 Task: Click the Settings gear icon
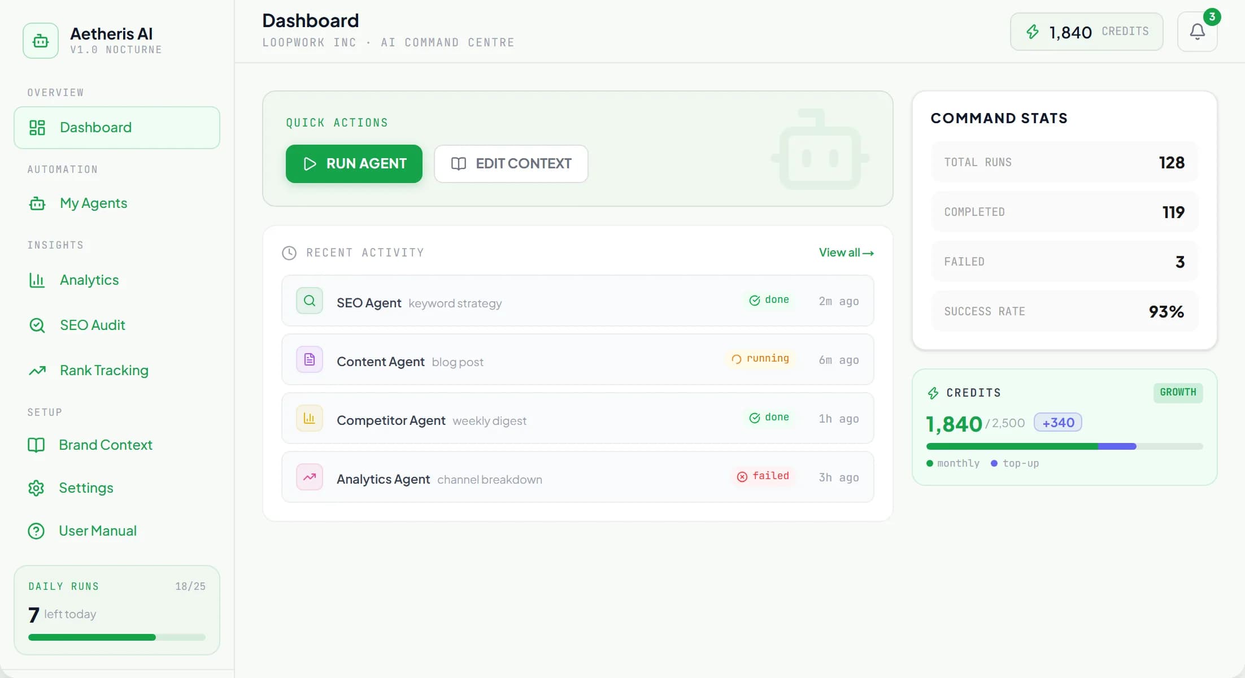tap(36, 488)
